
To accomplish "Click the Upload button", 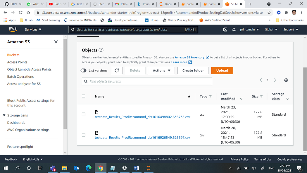I will click(222, 71).
